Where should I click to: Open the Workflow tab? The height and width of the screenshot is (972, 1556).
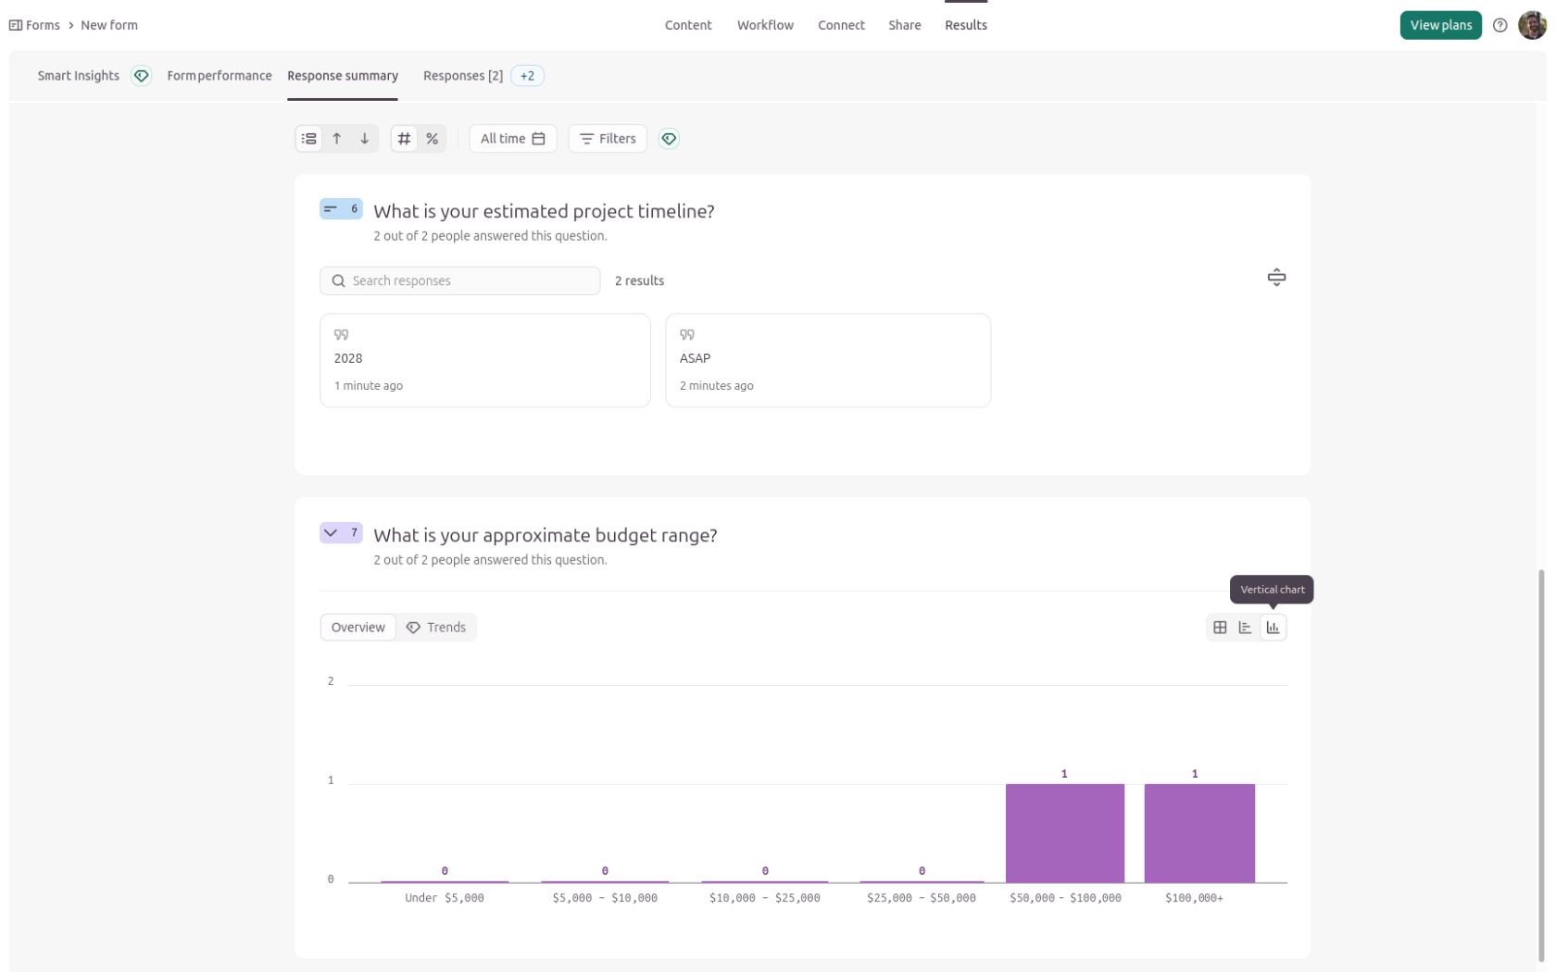[765, 25]
